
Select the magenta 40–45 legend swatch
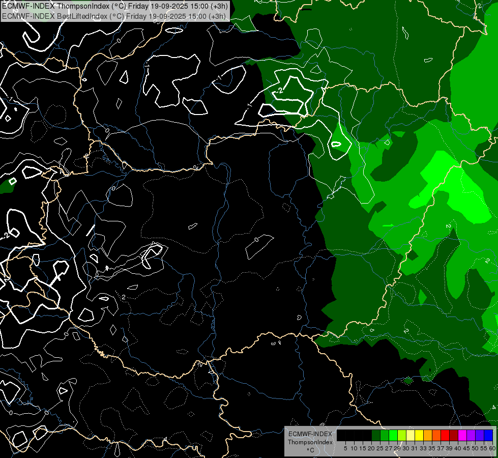point(462,435)
